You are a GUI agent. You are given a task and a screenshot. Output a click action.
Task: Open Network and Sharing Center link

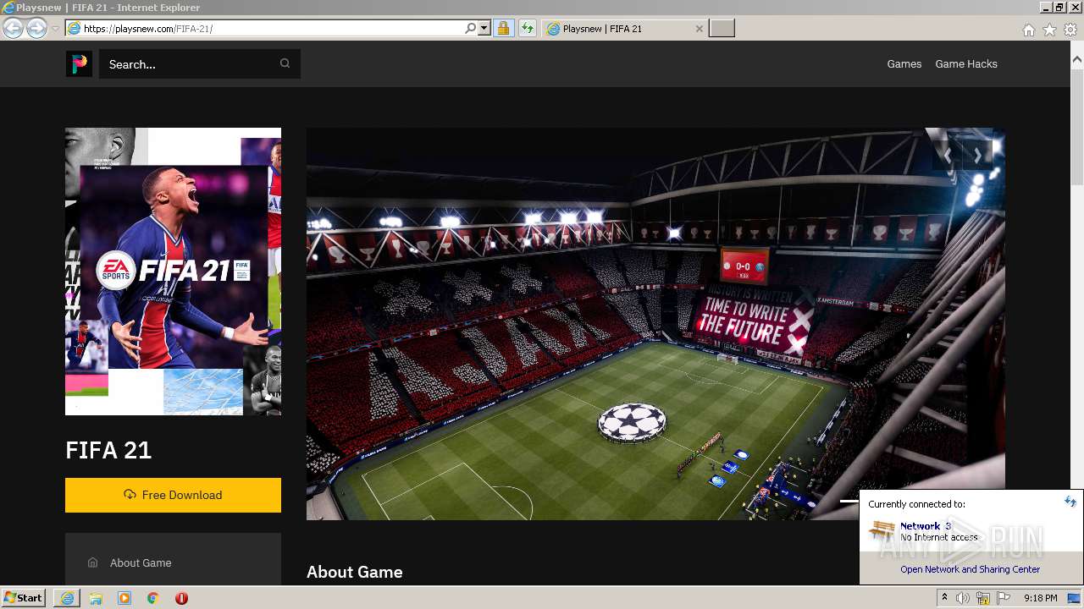[971, 569]
